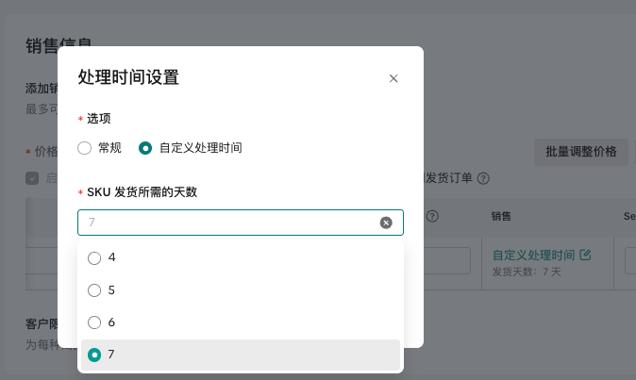The image size is (636, 380).
Task: Open the 自定义处理时间 link in table
Action: tap(533, 256)
